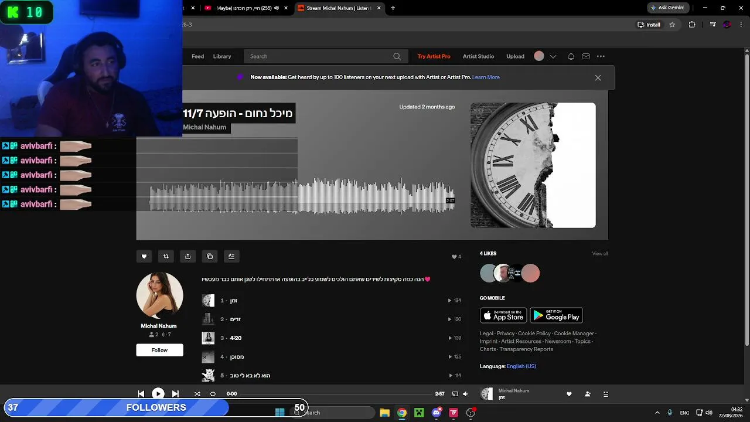Select the Stream Michal Nahum tab
Image resolution: width=750 pixels, height=422 pixels.
pos(339,8)
